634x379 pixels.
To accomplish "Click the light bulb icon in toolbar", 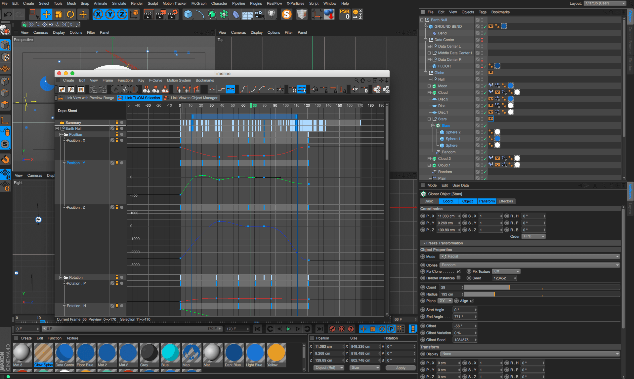I will [x=272, y=14].
